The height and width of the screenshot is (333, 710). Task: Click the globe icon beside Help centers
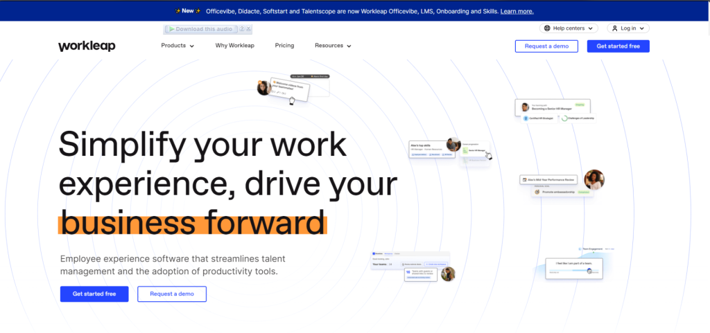(547, 28)
